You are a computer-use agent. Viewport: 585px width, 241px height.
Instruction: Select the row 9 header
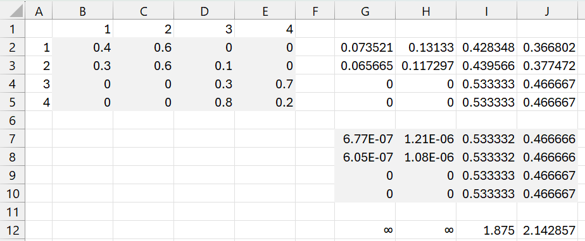click(12, 175)
